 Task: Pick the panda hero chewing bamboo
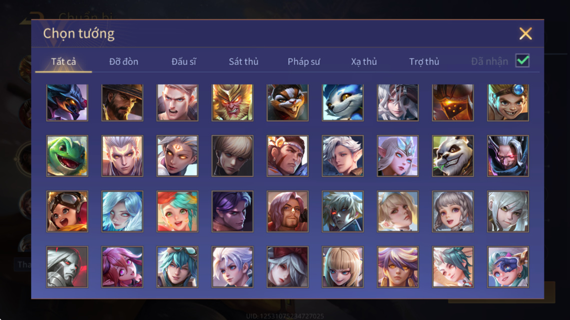click(x=452, y=156)
